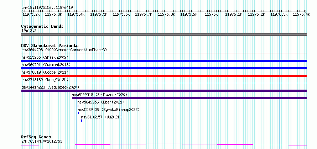Click the thin red esv2718189 variant line
Image resolution: width=317 pixels, height=149 pixels.
pos(164,83)
